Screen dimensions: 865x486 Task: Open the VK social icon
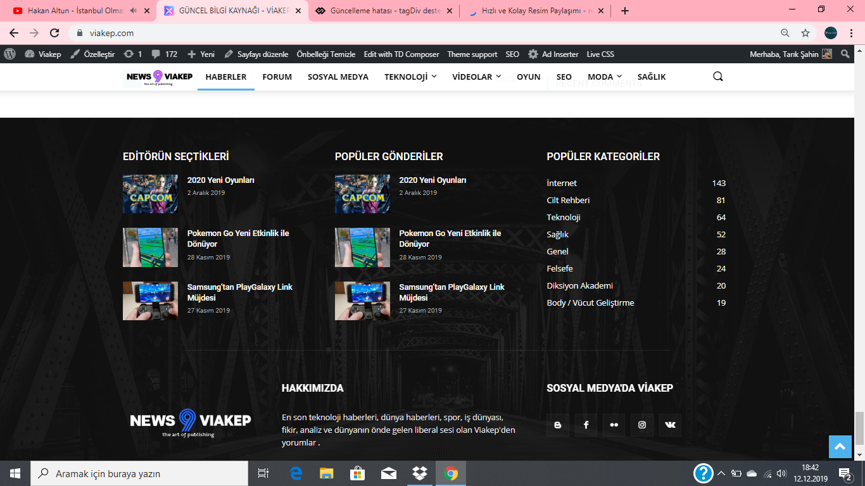coord(670,425)
